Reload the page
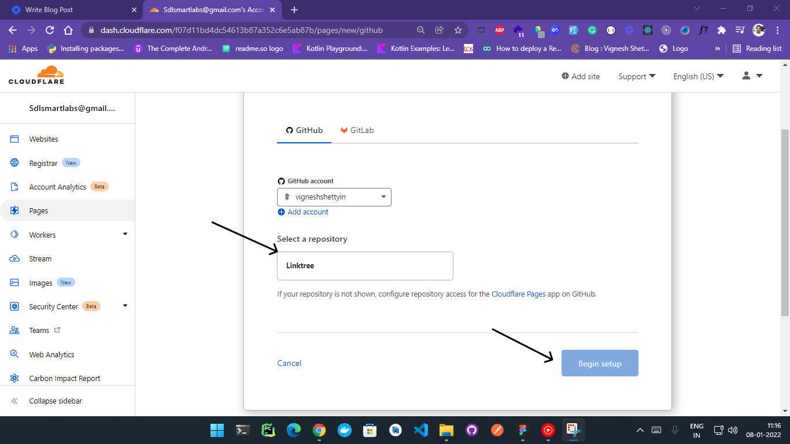This screenshot has height=444, width=790. pos(50,30)
